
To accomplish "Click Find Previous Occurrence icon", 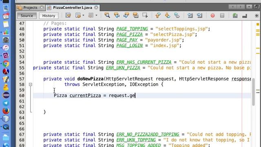I will 117,16.
